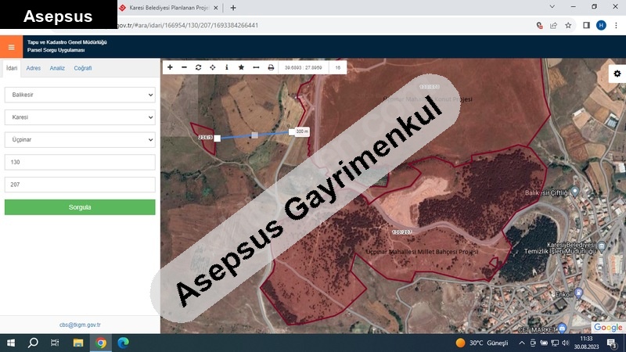Click the refresh map icon
Viewport: 626px width, 352px height.
coord(198,67)
